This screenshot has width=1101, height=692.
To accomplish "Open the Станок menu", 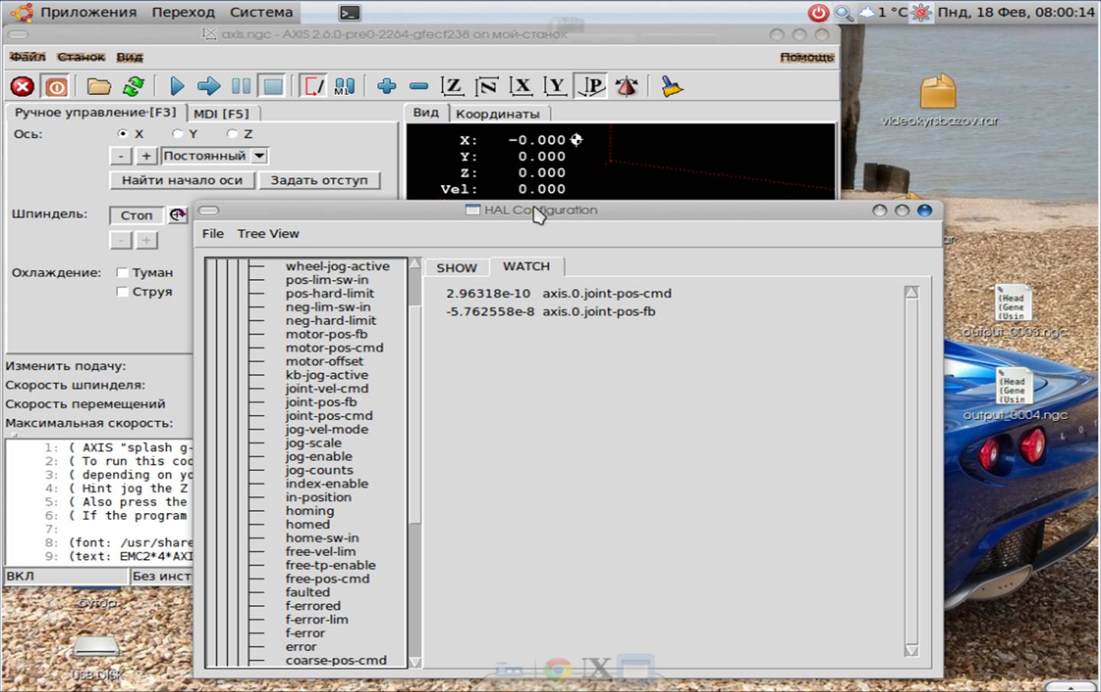I will coord(81,57).
